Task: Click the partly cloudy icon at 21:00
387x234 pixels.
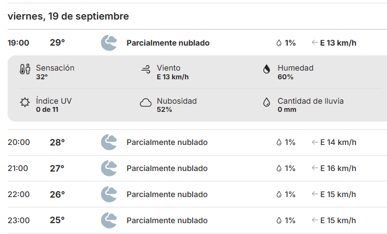Action: (109, 168)
